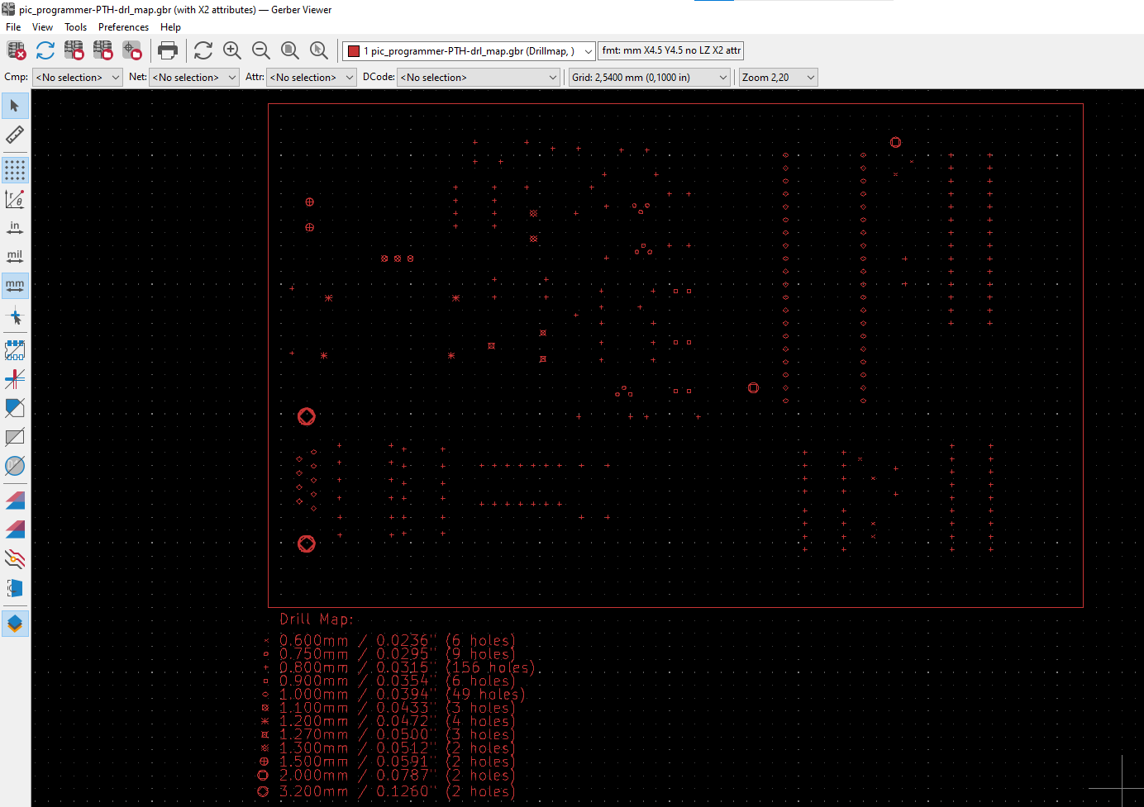Click the 2.000mm 2 holes legend row
The image size is (1144, 807).
387,775
